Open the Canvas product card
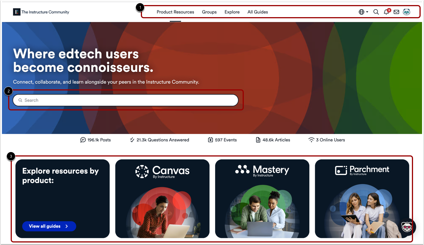This screenshot has height=245, width=424. pos(162,199)
